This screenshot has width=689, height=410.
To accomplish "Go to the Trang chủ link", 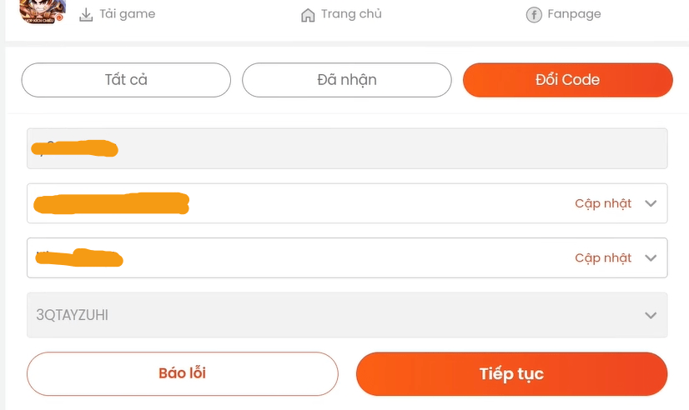I will 351,14.
